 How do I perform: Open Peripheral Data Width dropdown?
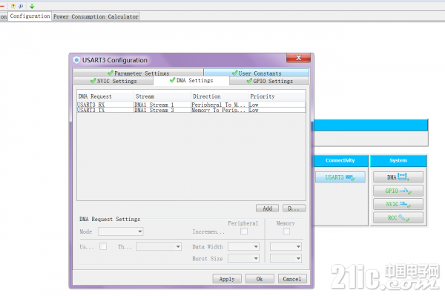(x=243, y=246)
